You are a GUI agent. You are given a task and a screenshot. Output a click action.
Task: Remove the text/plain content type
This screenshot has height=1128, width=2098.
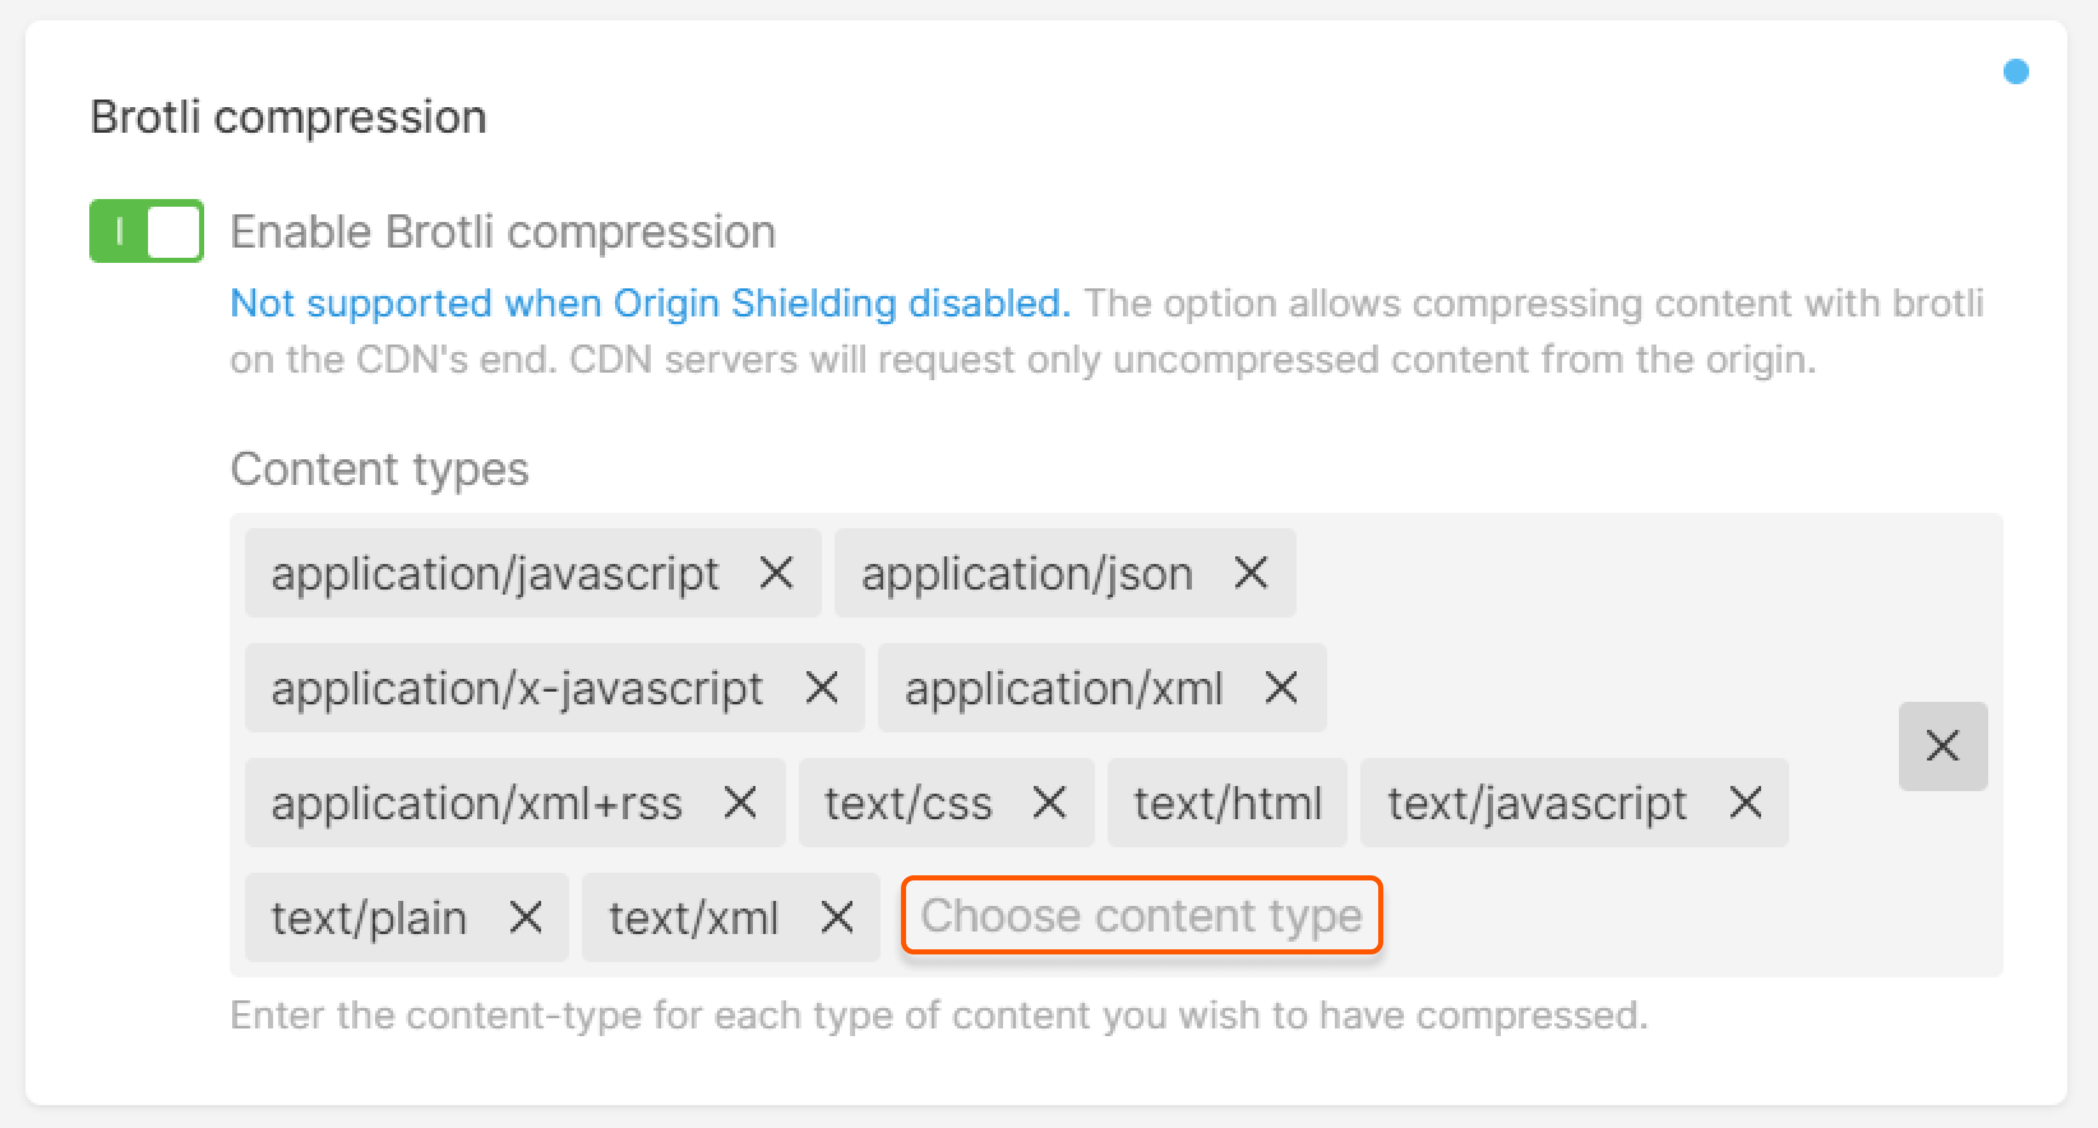coord(525,918)
